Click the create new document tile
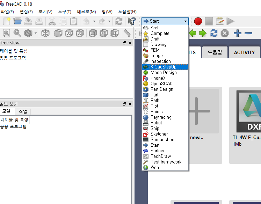261x204 pixels. (x=205, y=125)
